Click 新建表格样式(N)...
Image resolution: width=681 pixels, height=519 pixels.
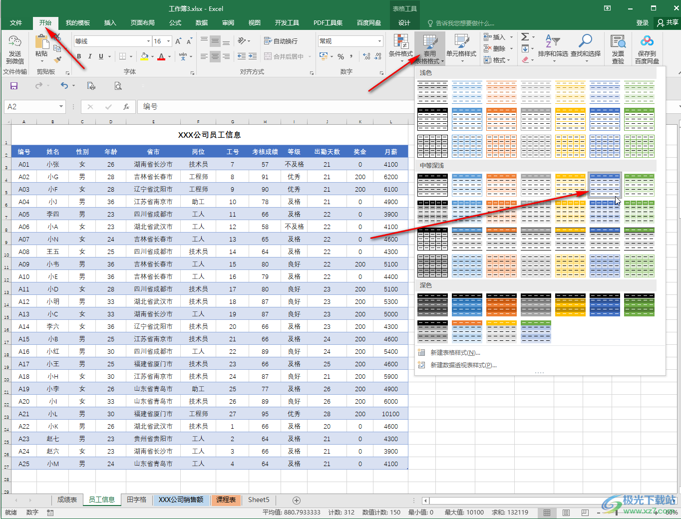455,353
